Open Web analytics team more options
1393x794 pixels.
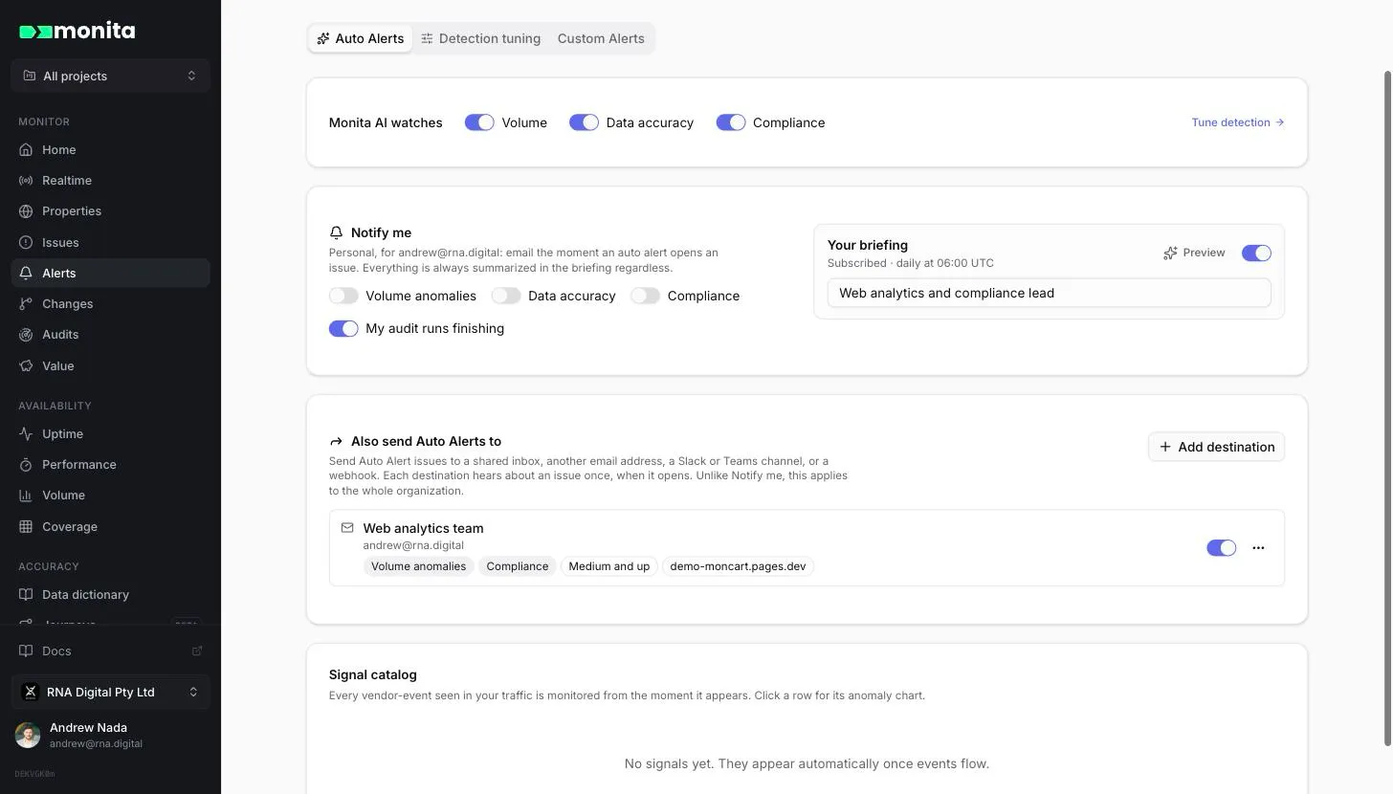1258,548
